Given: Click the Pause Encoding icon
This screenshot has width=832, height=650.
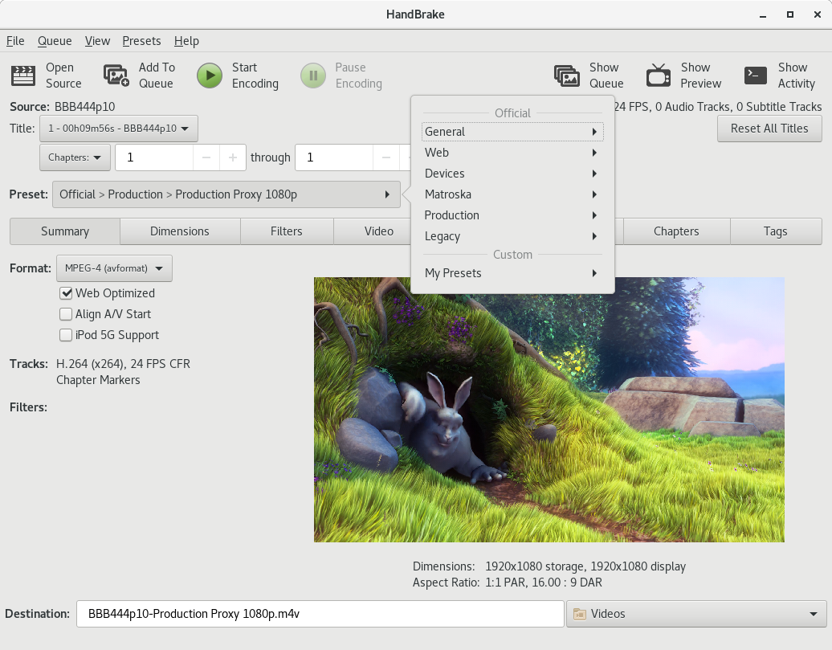Looking at the screenshot, I should (x=313, y=76).
